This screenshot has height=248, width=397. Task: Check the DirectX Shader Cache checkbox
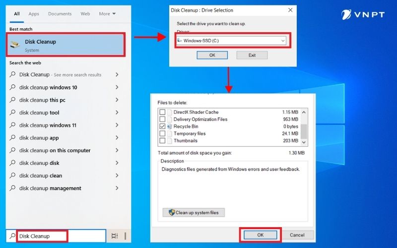coord(162,112)
